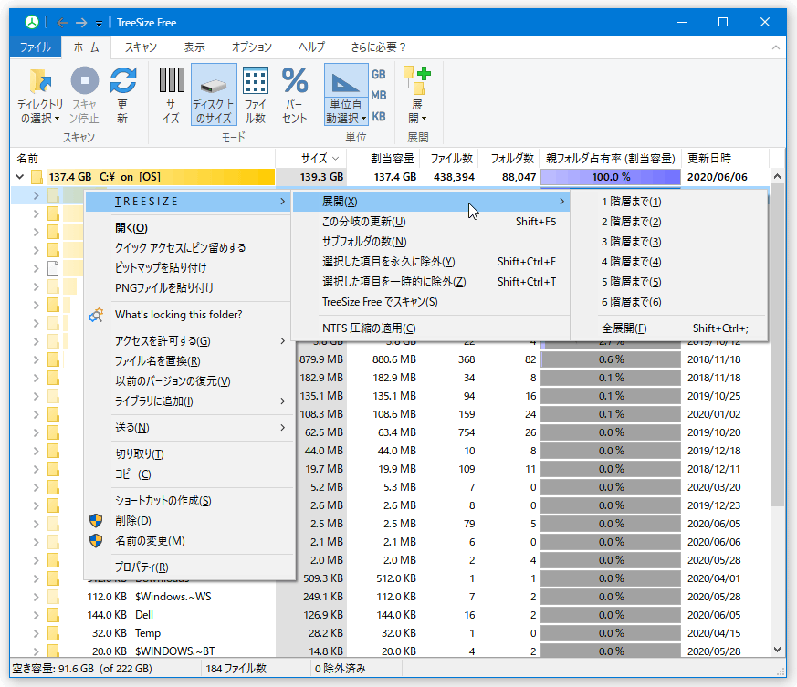Switch to the 表示 tab
The width and height of the screenshot is (797, 687).
[x=194, y=47]
